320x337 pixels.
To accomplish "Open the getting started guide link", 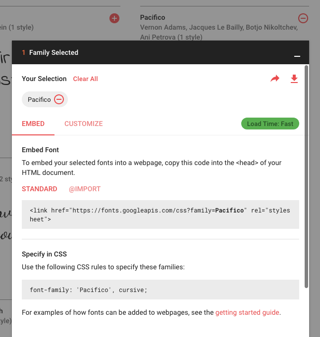I will [x=247, y=312].
